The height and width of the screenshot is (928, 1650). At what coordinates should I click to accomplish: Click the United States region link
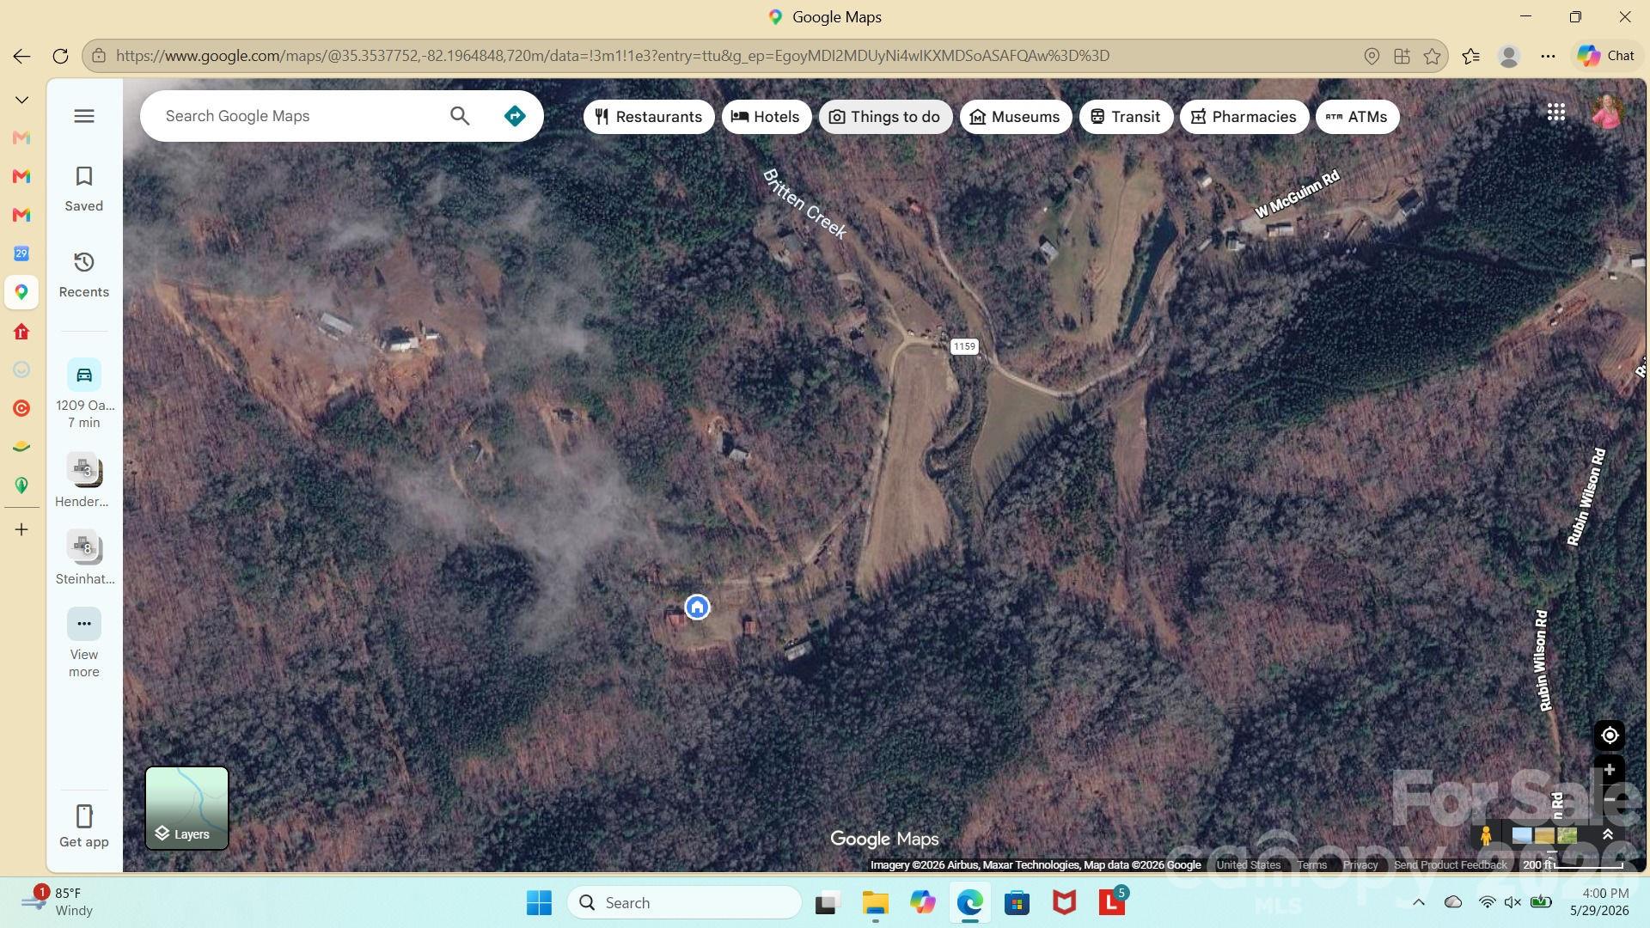1248,865
